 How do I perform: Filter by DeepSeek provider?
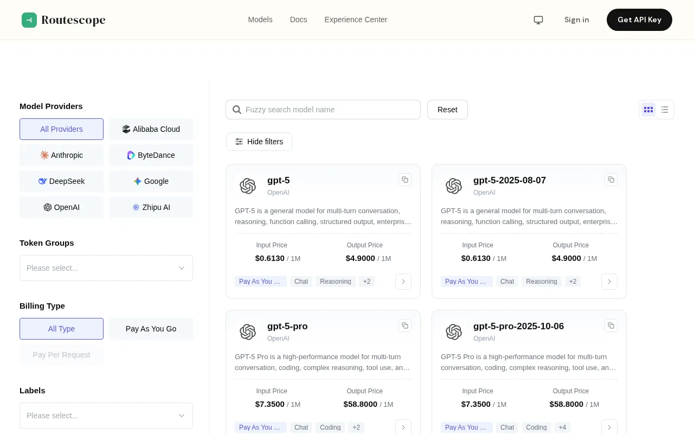(61, 181)
